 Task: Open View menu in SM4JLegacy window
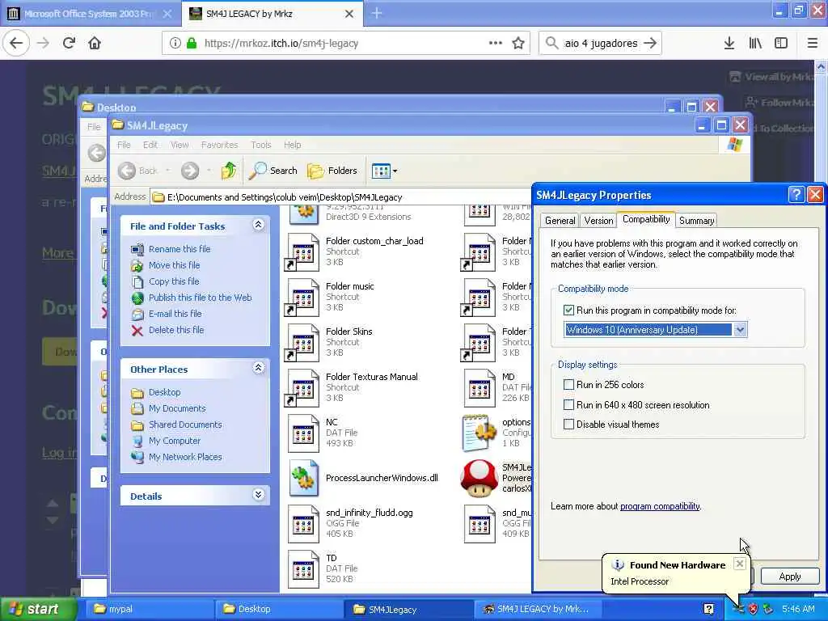click(x=180, y=145)
